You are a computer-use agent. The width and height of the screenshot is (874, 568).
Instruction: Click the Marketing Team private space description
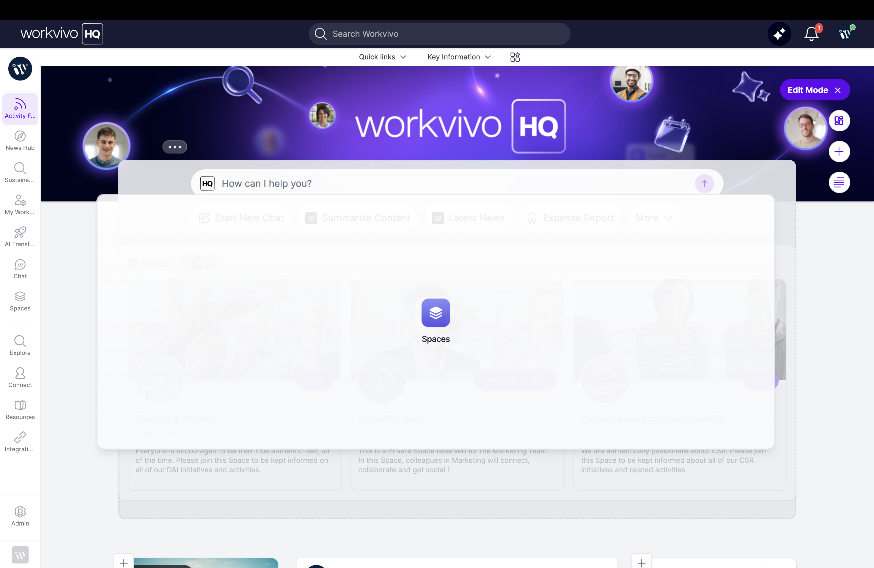454,460
